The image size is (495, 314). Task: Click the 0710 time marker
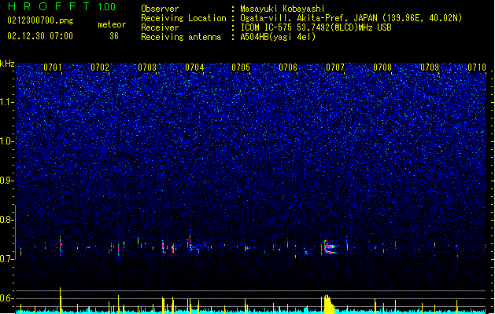point(477,68)
